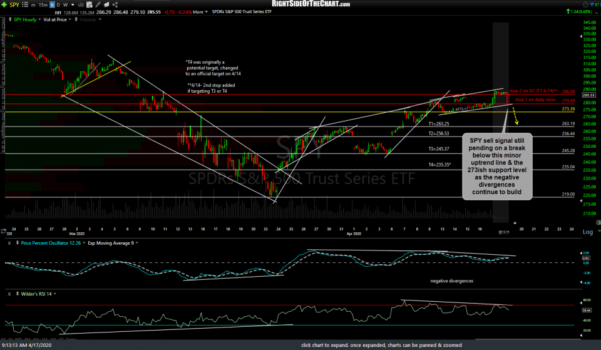
Task: Click the RSI 59.44 value tag
Action: pos(586,310)
